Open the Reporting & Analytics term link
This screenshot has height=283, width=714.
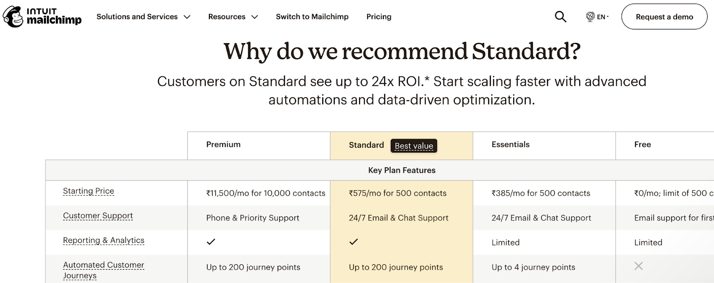(x=104, y=240)
